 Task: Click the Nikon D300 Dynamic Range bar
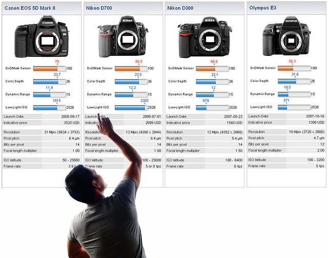tap(212, 94)
